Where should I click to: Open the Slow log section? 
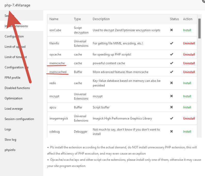click(10, 140)
